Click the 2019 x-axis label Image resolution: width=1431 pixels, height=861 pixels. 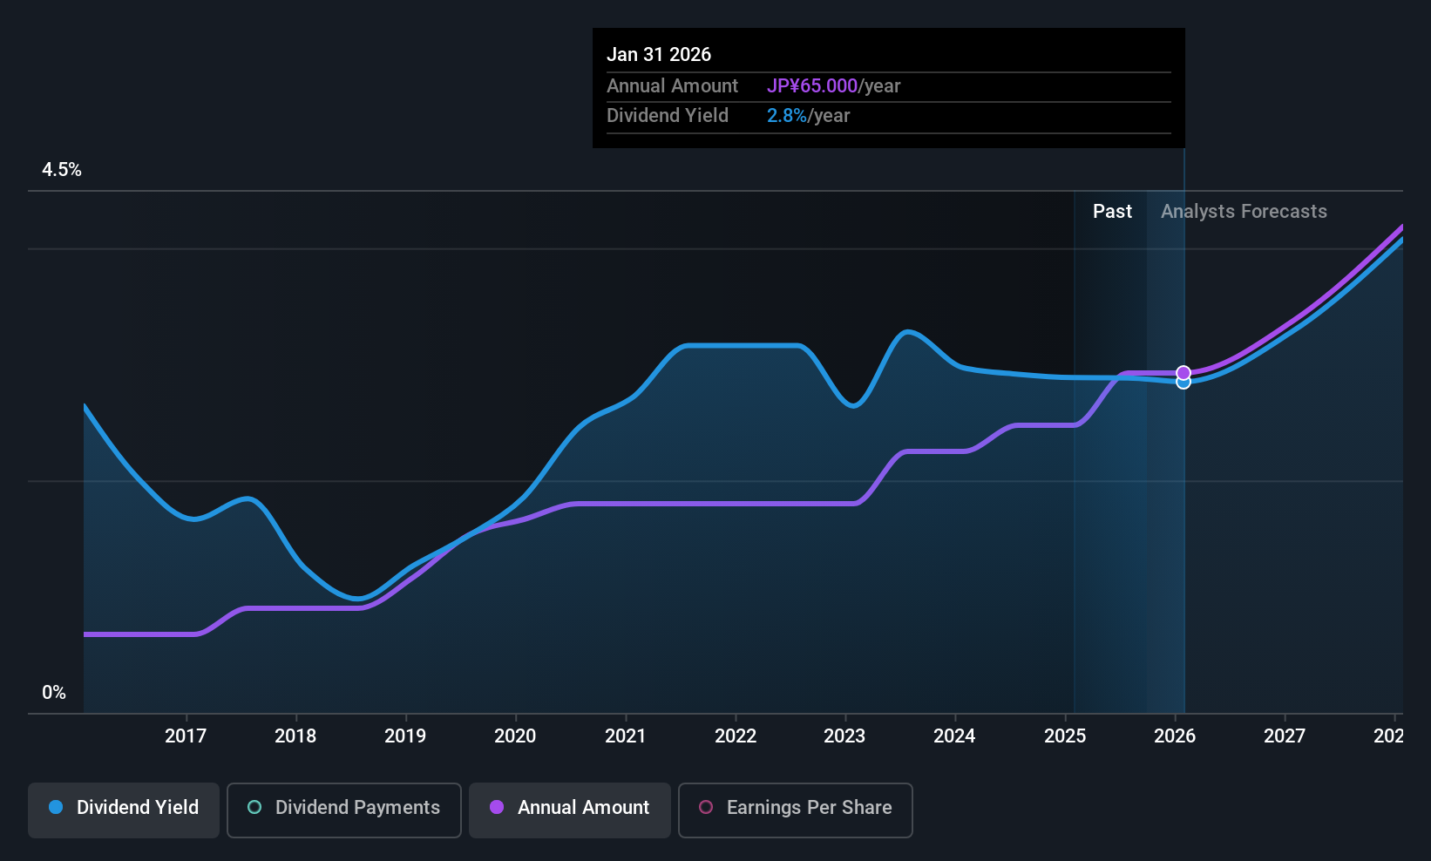[405, 736]
